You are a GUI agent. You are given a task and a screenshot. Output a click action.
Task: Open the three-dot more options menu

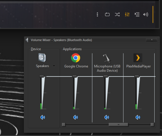pos(97,15)
